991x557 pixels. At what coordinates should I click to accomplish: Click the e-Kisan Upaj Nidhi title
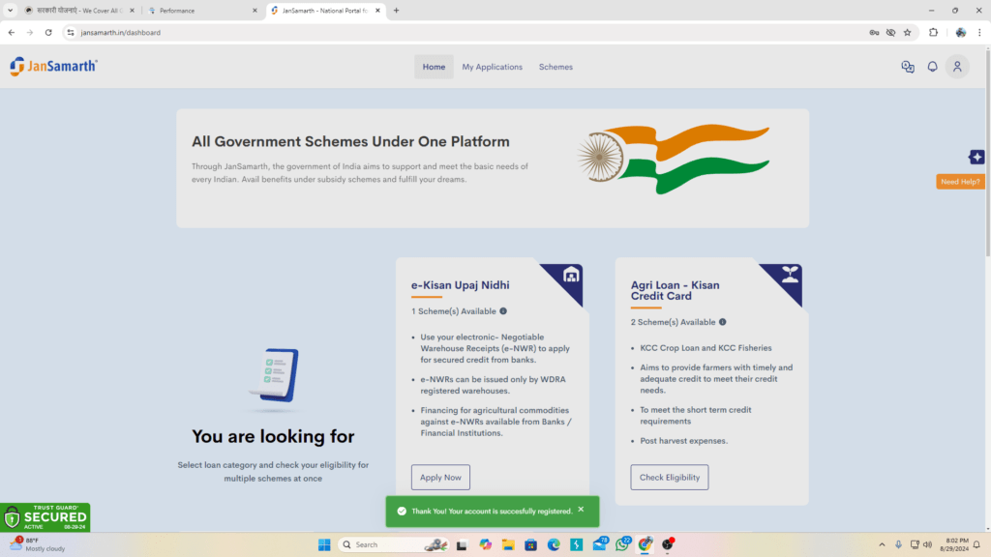[x=460, y=285]
